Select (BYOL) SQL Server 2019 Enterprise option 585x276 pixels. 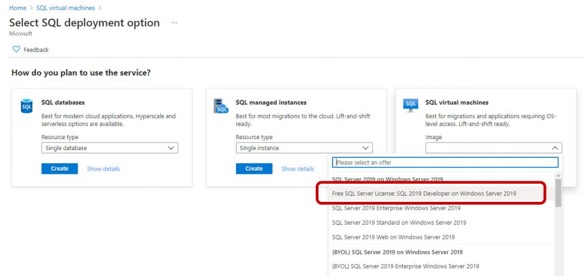pos(405,266)
